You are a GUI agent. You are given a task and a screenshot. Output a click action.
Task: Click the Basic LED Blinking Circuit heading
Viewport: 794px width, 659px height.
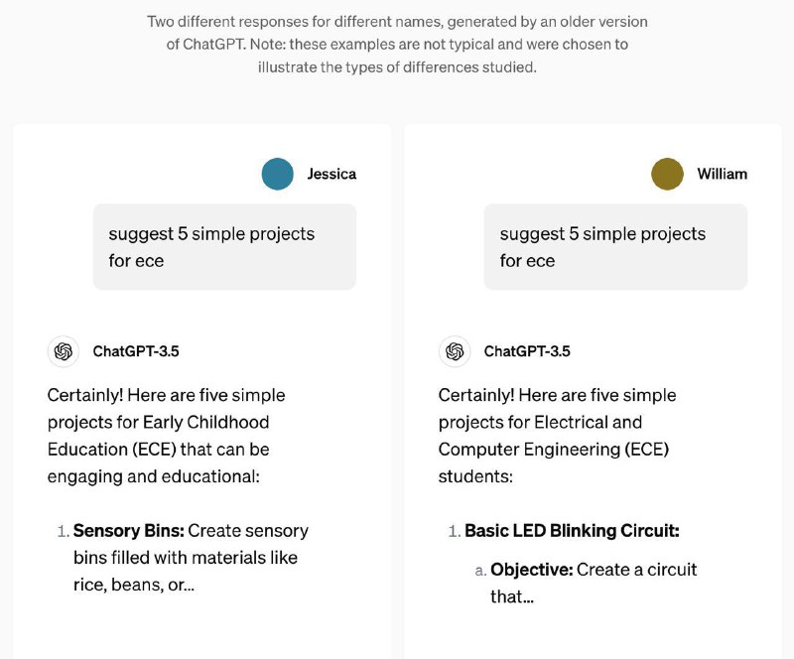point(572,531)
